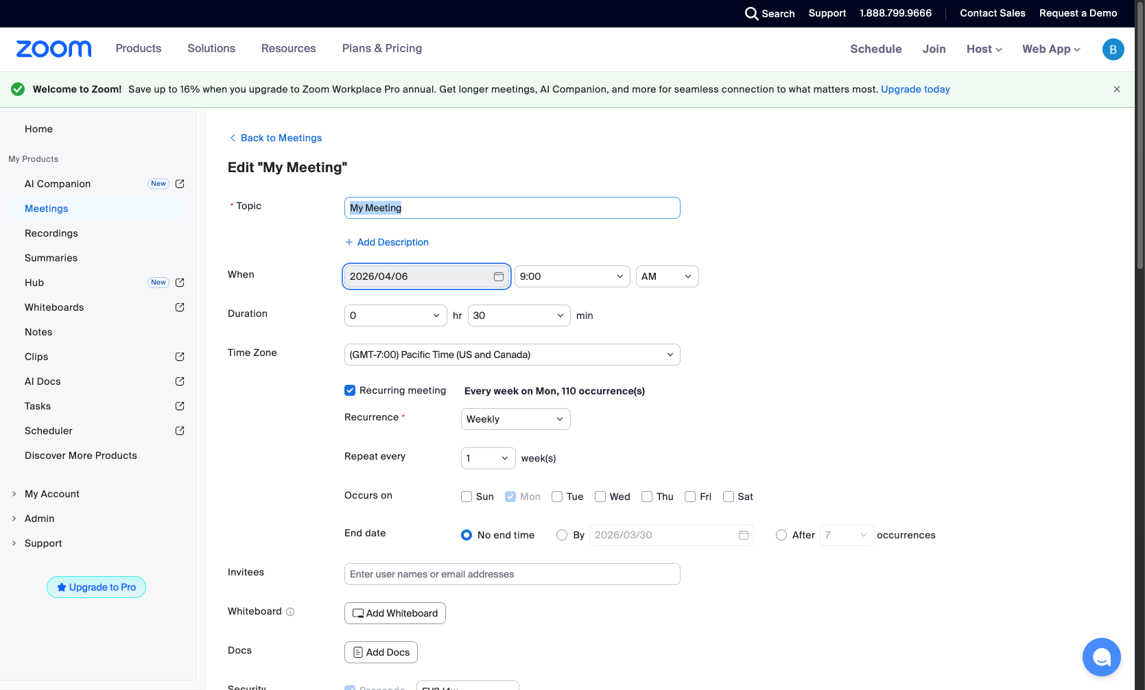Open the AM/PM dropdown
The image size is (1145, 690).
(668, 276)
